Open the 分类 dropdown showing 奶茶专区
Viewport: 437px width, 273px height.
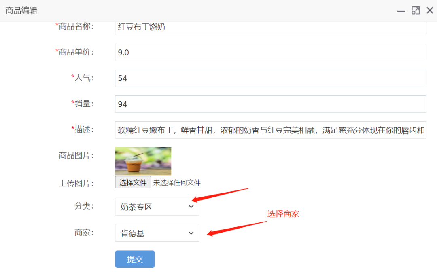coord(157,207)
